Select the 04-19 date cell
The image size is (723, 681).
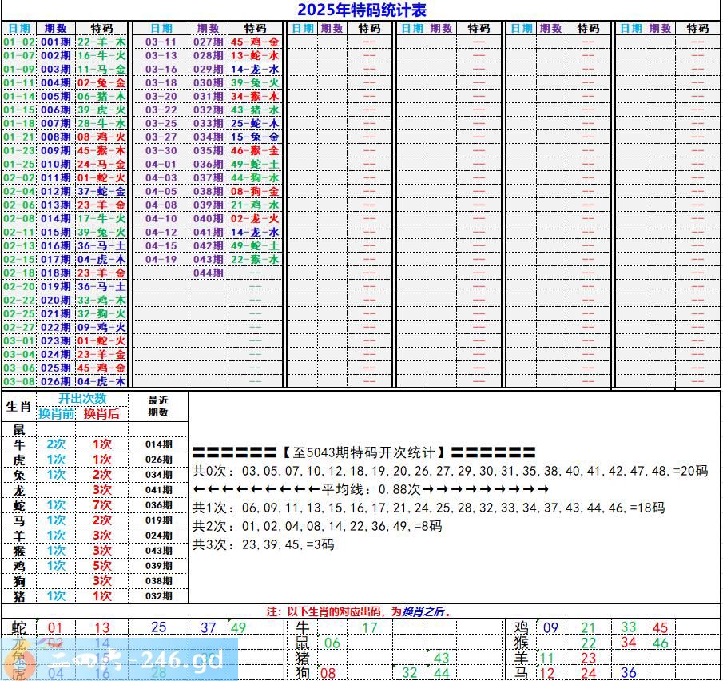(161, 260)
